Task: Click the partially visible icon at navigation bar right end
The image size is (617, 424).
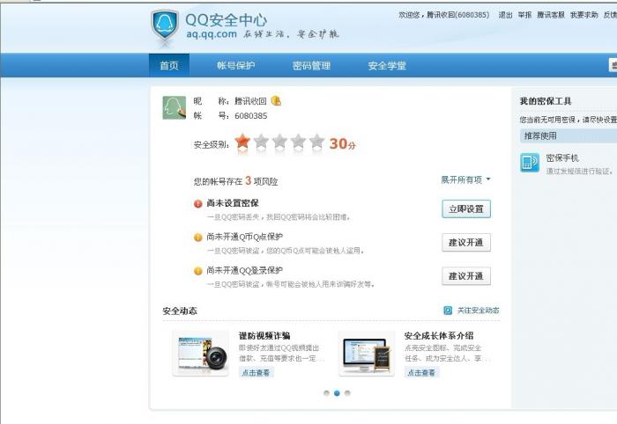Action: (x=613, y=65)
